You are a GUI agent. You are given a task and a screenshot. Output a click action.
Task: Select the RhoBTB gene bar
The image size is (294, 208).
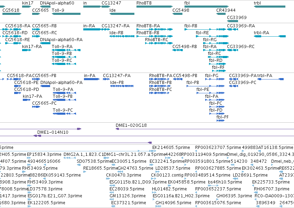click(x=154, y=7)
